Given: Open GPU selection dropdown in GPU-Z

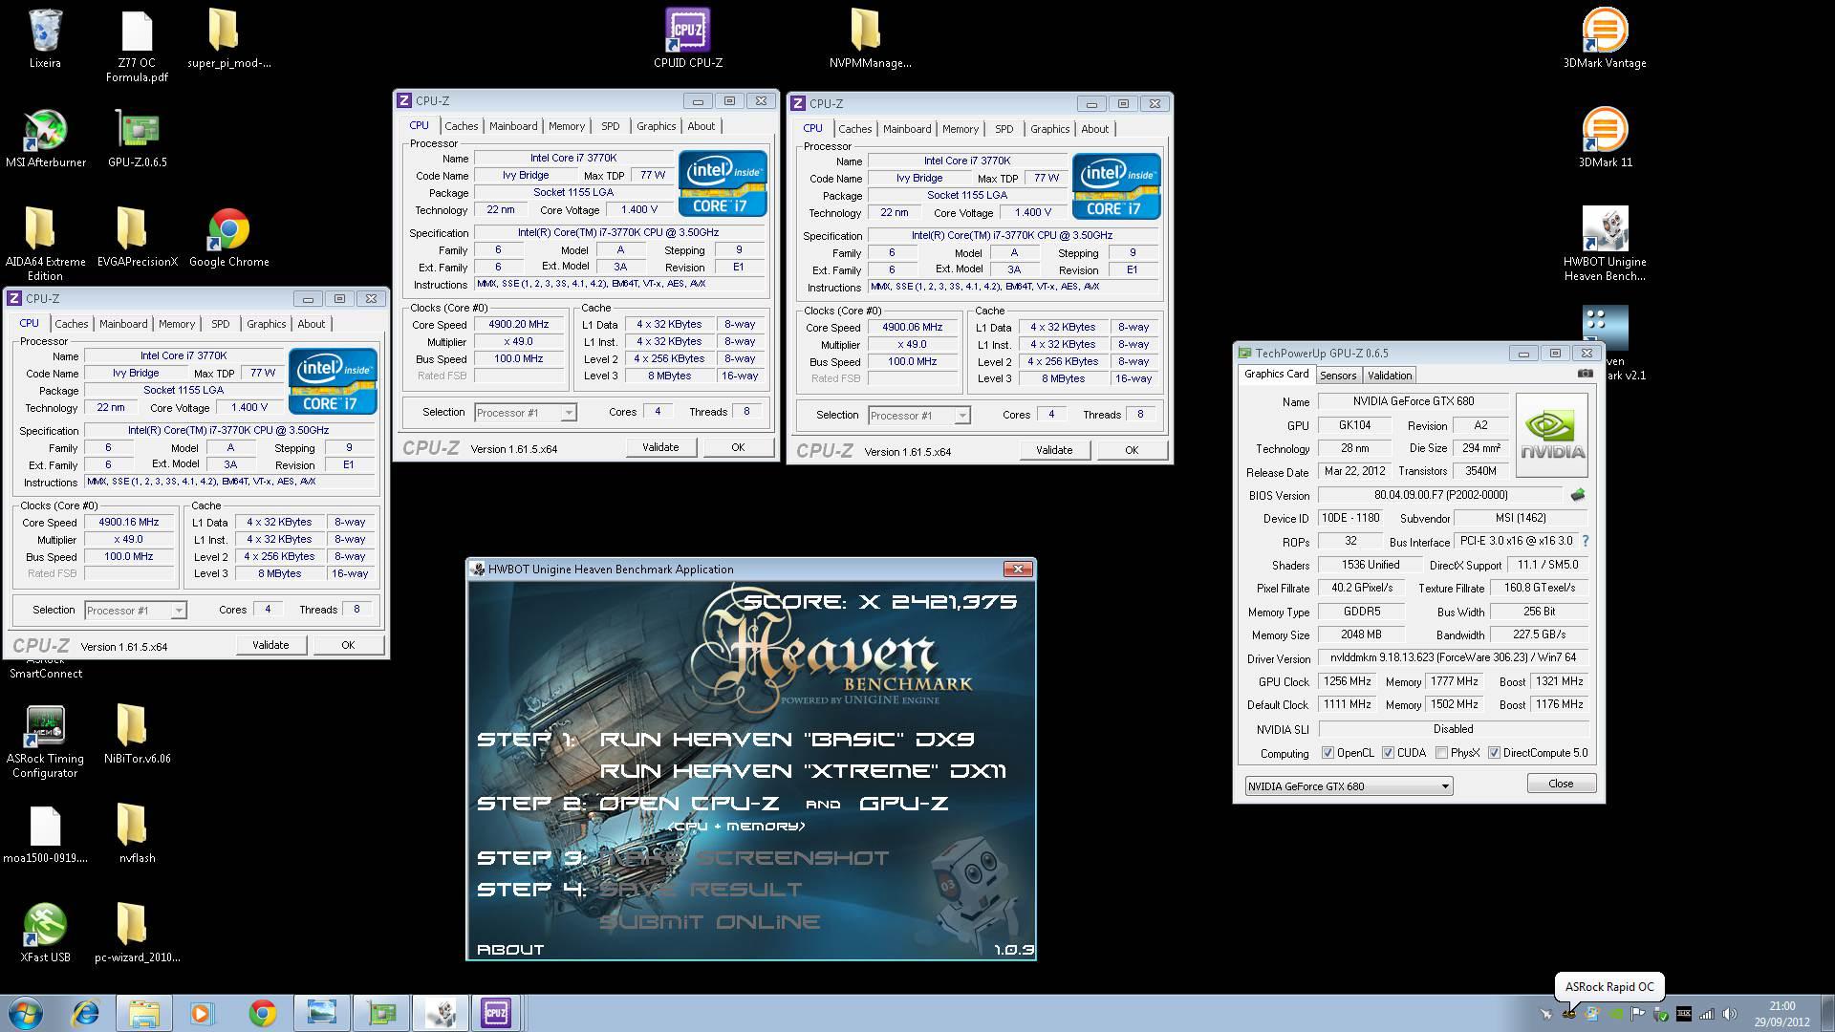Looking at the screenshot, I should (1349, 786).
